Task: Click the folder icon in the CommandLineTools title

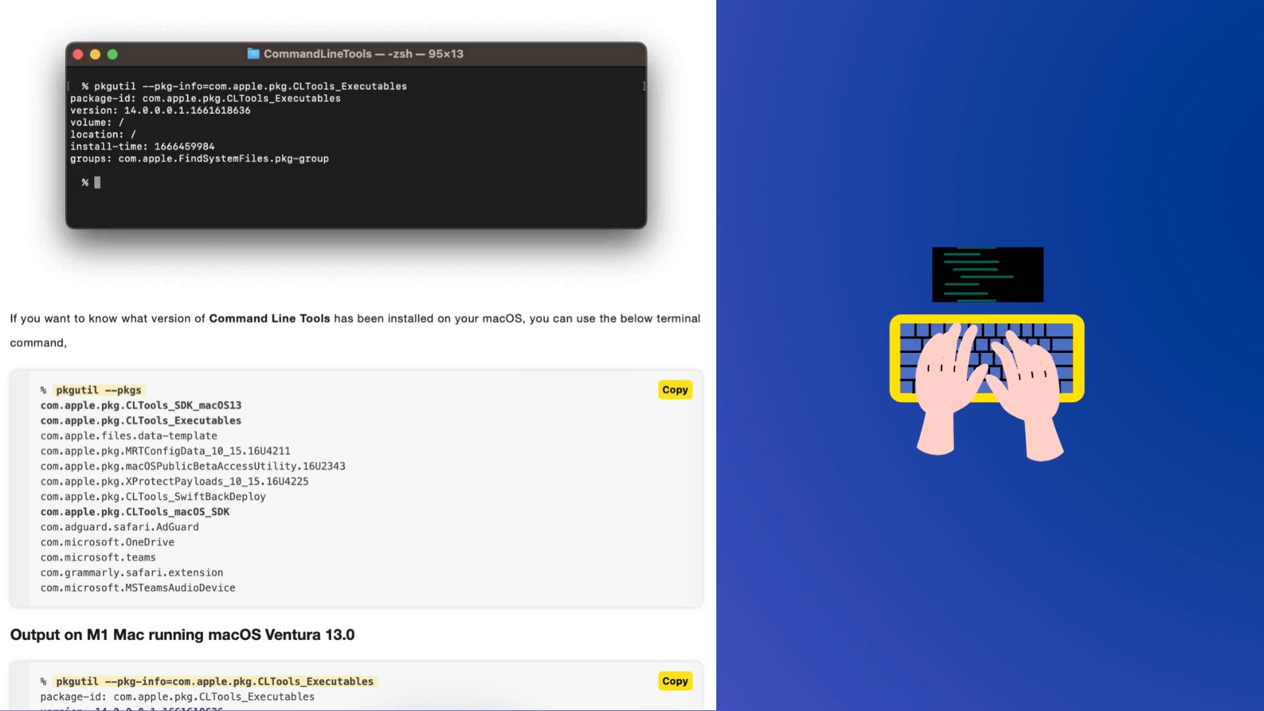Action: [x=253, y=54]
